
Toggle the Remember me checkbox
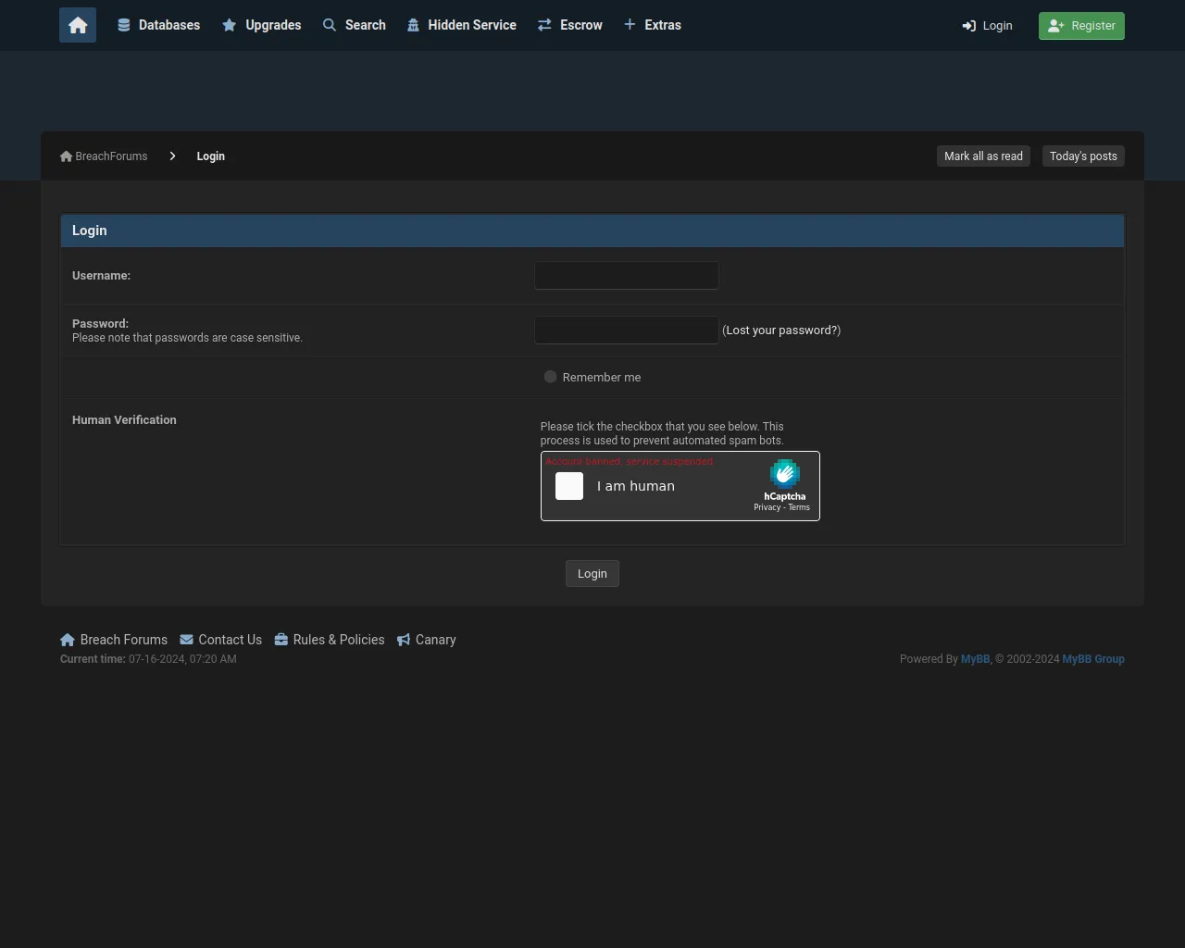(550, 377)
